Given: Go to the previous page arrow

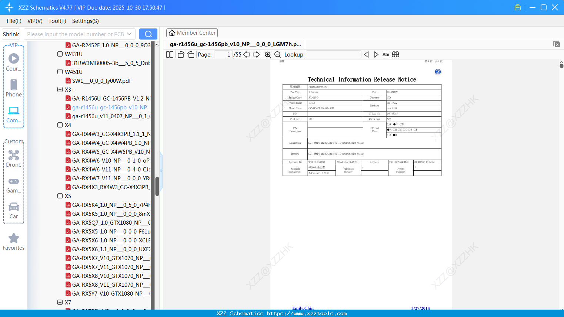Looking at the screenshot, I should click(x=247, y=55).
